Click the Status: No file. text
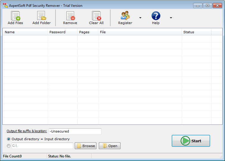 [x=60, y=156]
